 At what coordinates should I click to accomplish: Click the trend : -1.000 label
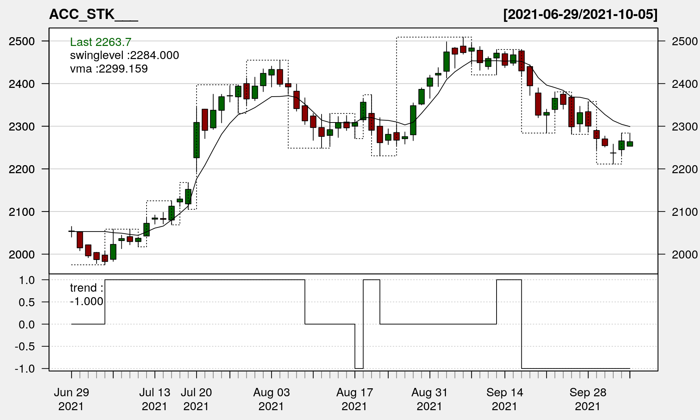(x=86, y=294)
